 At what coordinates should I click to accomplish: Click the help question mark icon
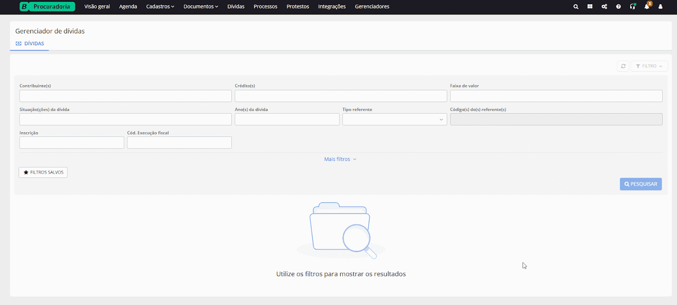(618, 7)
